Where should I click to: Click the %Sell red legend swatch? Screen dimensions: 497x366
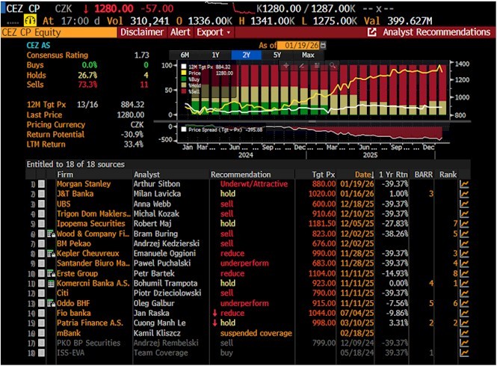183,93
